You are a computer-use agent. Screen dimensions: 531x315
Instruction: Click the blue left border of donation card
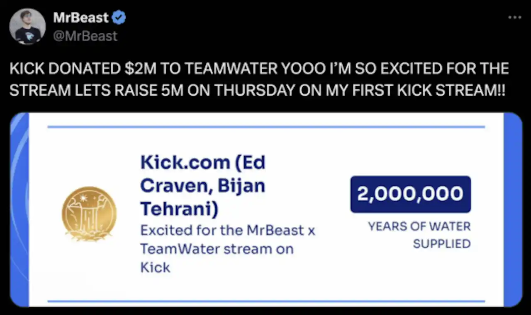19,209
